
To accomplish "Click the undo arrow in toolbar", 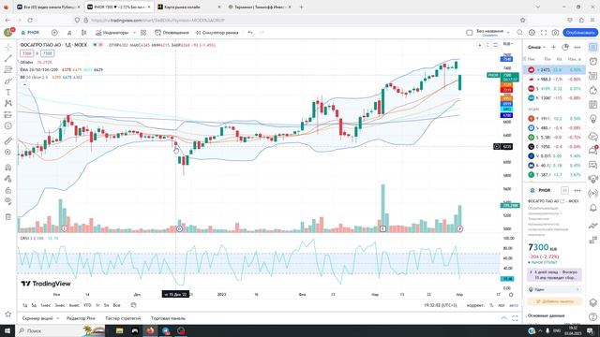I will coord(250,33).
